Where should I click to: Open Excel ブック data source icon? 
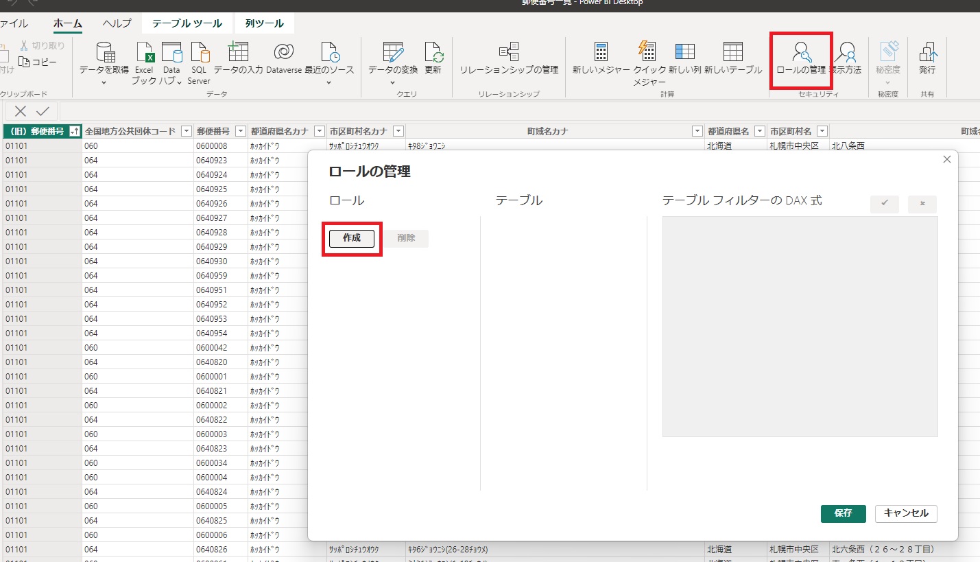coord(145,53)
